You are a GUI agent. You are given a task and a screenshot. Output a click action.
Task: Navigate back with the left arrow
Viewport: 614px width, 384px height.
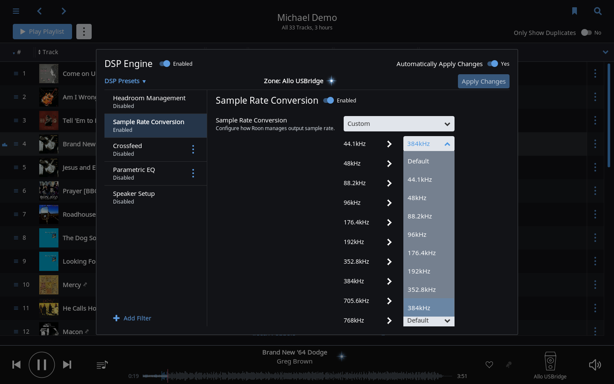point(39,11)
